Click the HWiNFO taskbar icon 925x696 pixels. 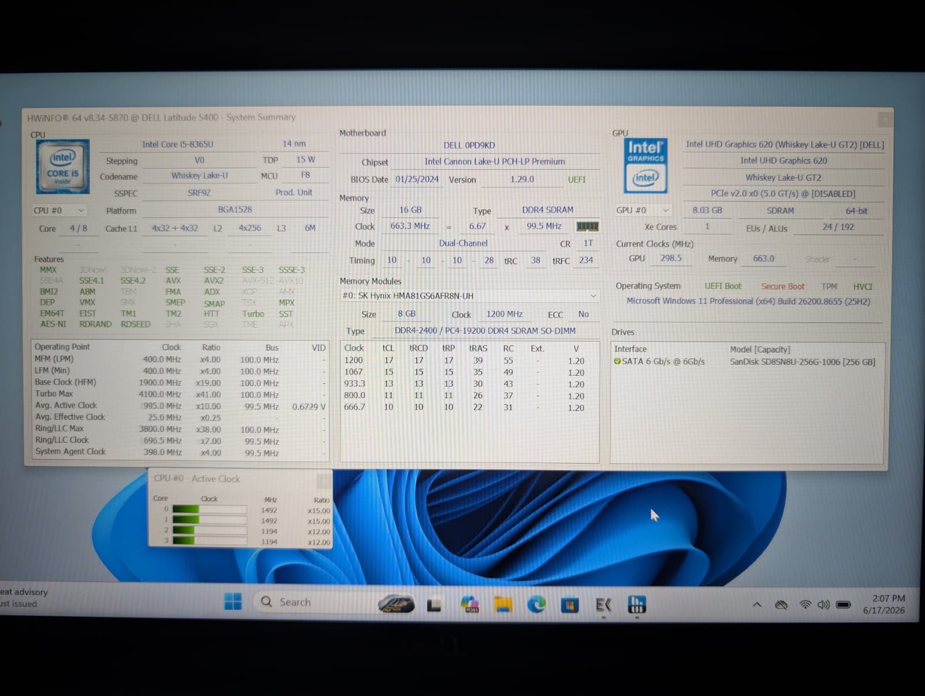pyautogui.click(x=637, y=605)
